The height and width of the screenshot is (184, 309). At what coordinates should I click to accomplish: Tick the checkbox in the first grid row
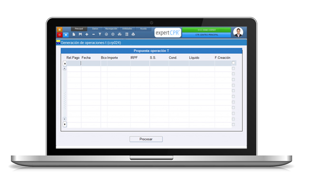[x=233, y=63]
